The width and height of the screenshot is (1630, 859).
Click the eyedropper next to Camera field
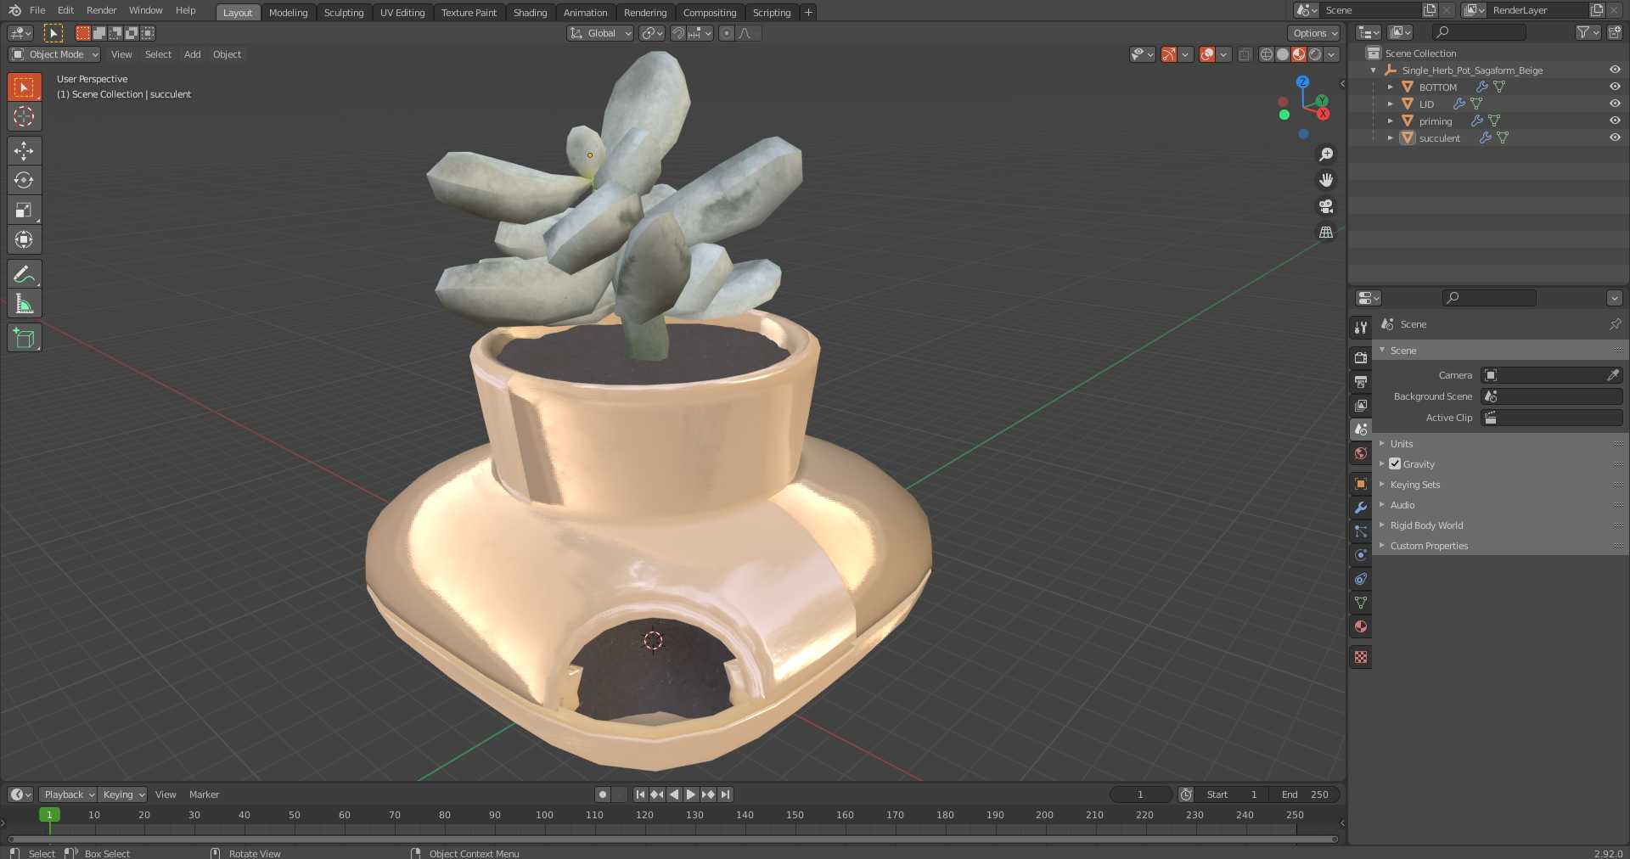pos(1613,375)
